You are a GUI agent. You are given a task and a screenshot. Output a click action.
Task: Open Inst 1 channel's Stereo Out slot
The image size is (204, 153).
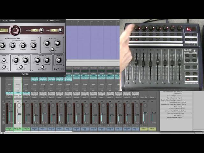(9, 95)
